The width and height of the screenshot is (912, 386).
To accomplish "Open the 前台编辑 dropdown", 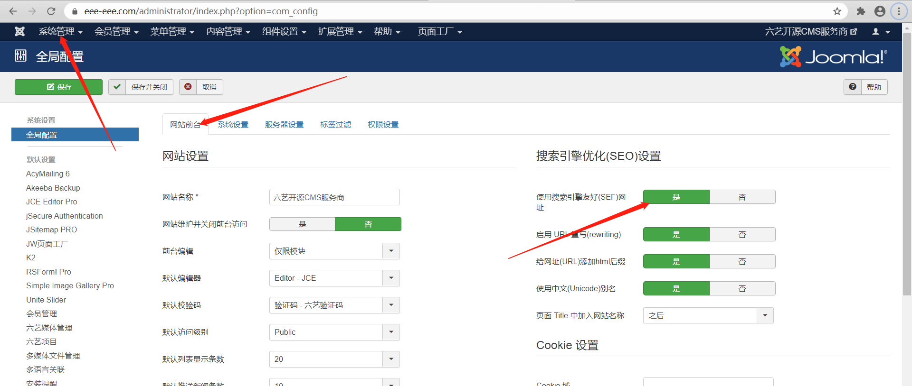I will [334, 251].
